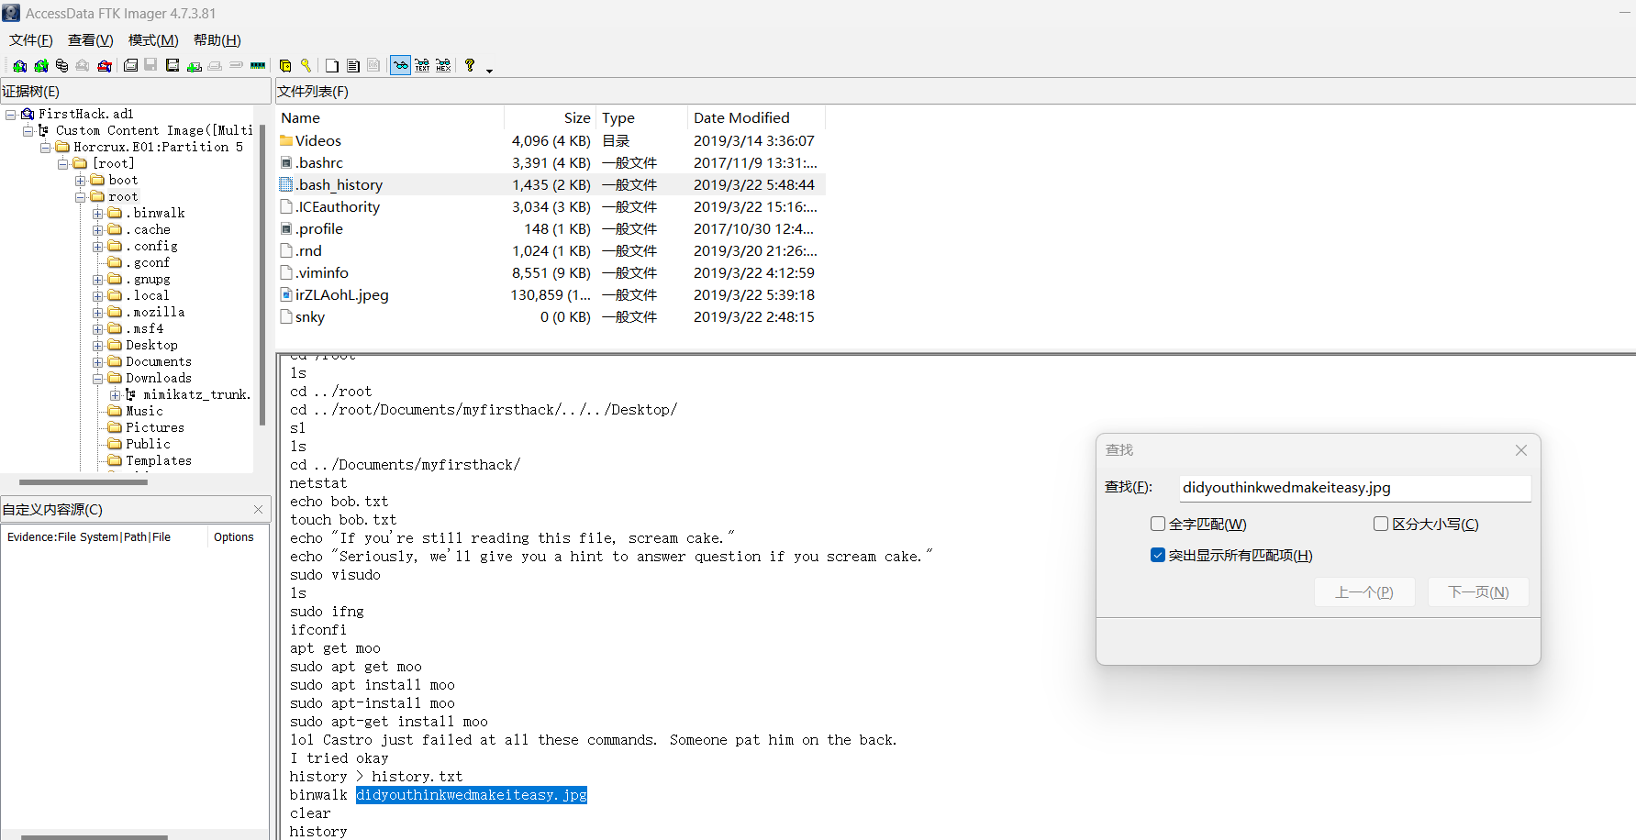The height and width of the screenshot is (840, 1636).
Task: Expand the Desktop folder node
Action: 98,346
